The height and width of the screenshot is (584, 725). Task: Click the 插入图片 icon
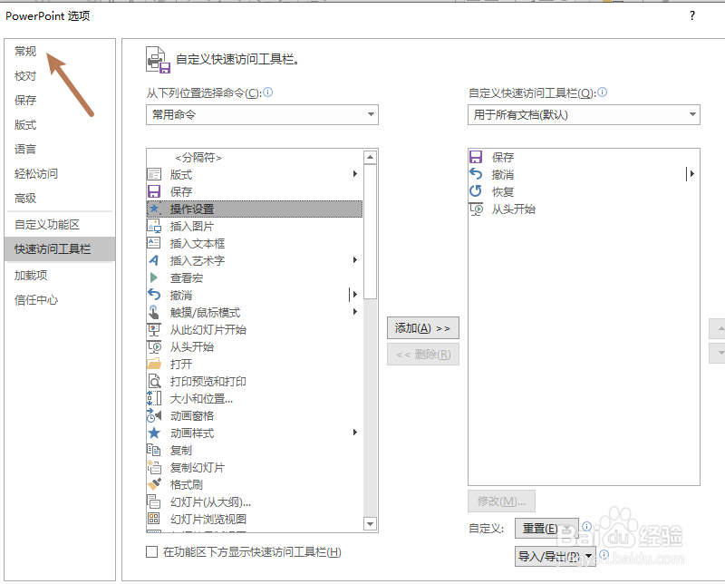pos(154,226)
